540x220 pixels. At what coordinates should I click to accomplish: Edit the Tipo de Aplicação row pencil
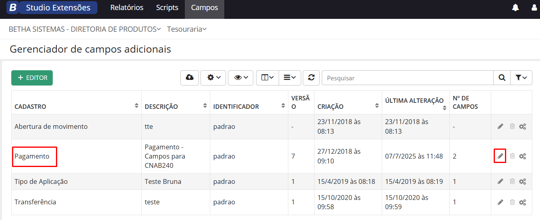[x=500, y=181]
